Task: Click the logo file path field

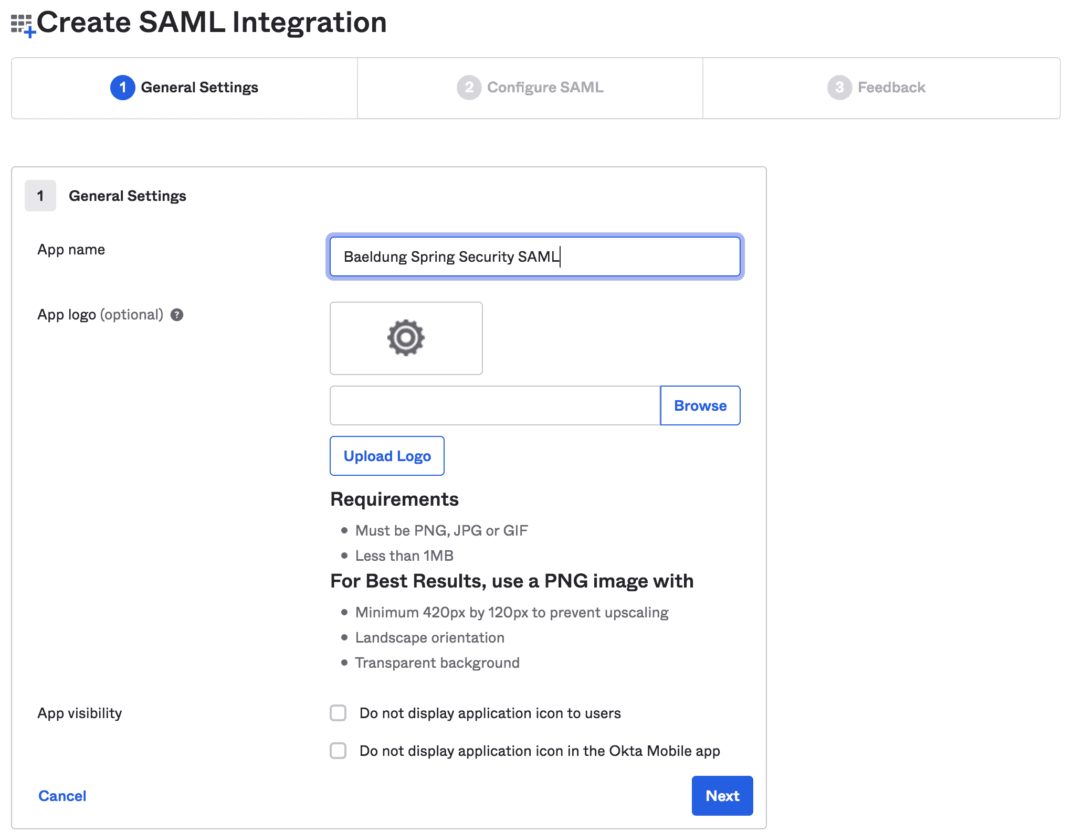Action: pos(494,405)
